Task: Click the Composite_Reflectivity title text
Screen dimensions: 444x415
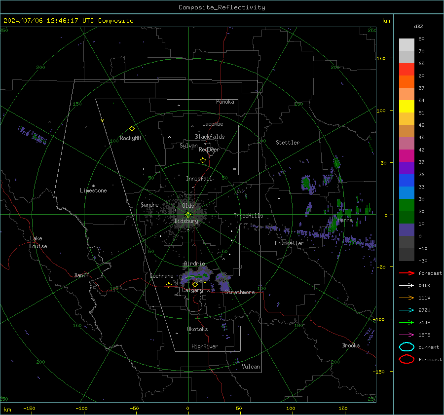Action: tap(222, 7)
